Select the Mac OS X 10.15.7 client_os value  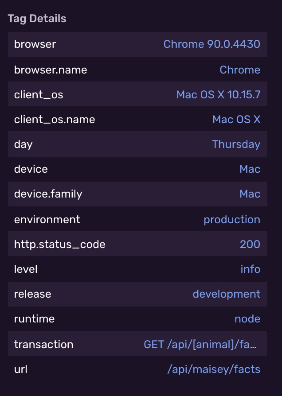point(218,94)
